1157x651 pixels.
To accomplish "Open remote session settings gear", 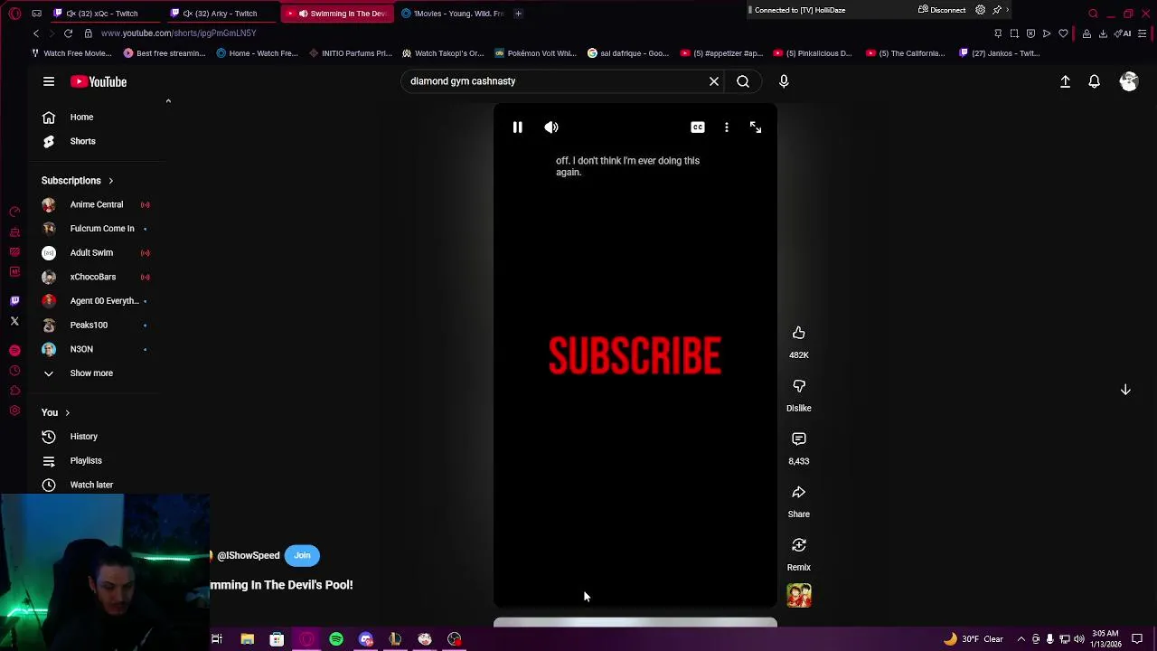I will [980, 10].
